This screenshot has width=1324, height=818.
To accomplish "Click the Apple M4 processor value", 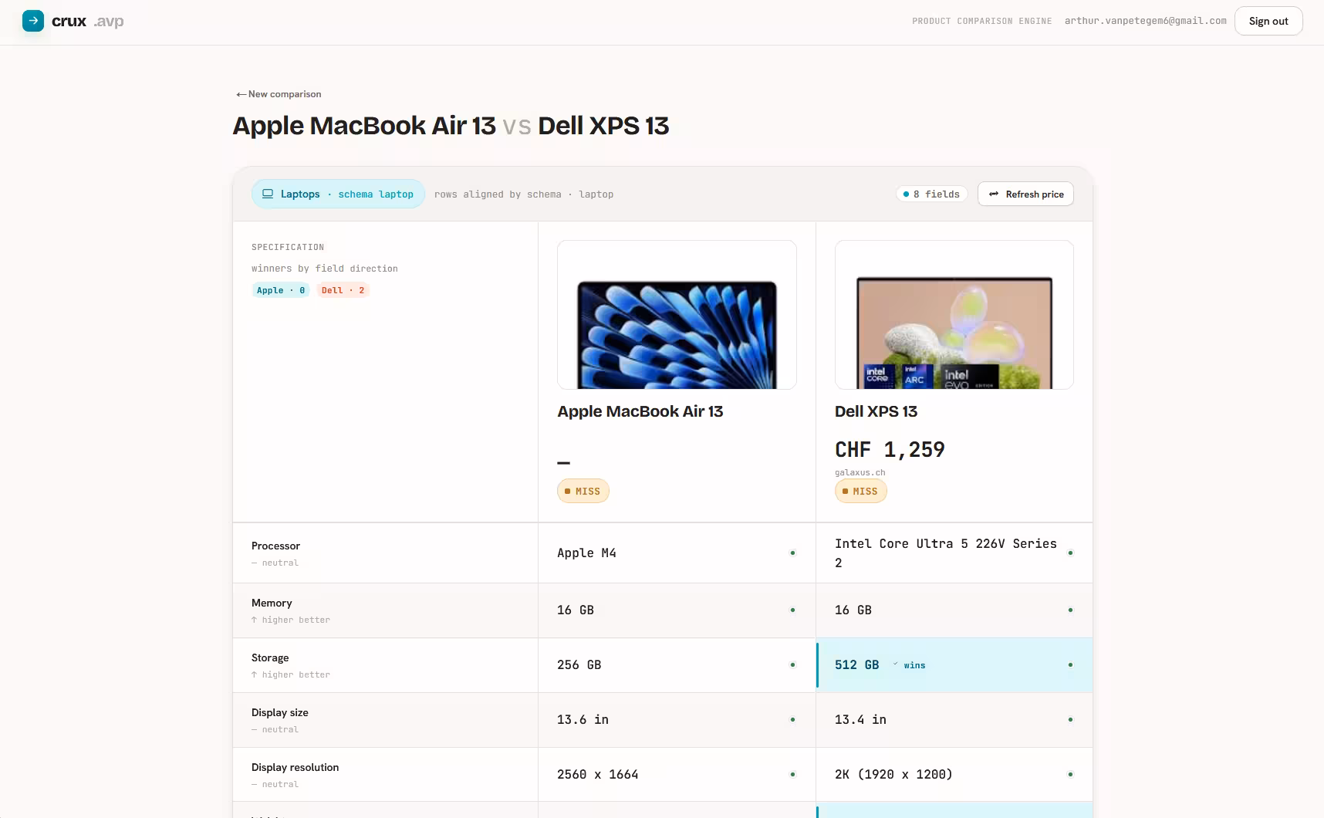I will coord(586,553).
